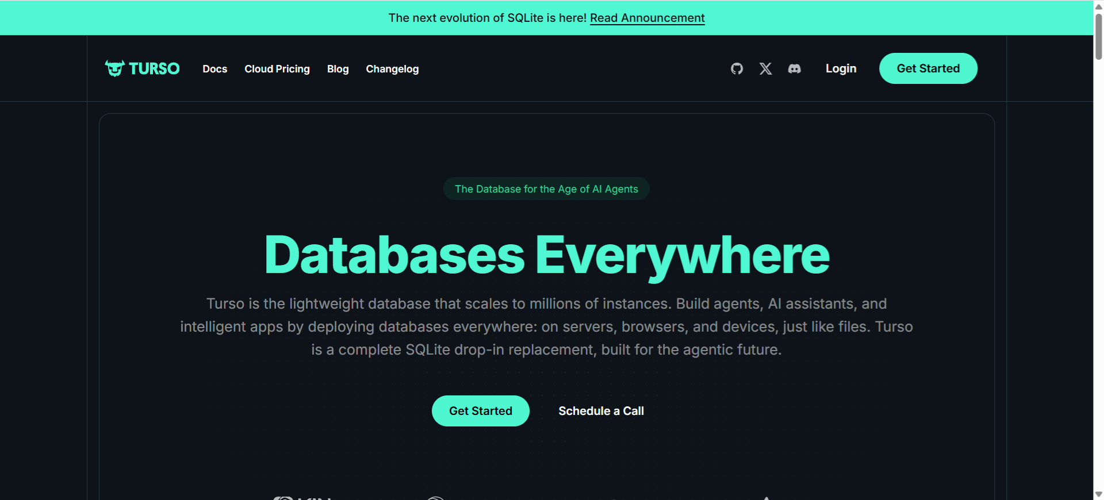
Task: Go to Cloud Pricing page
Action: [277, 69]
